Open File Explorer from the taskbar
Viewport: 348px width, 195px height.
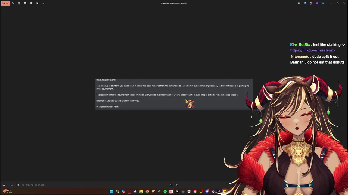click(141, 191)
